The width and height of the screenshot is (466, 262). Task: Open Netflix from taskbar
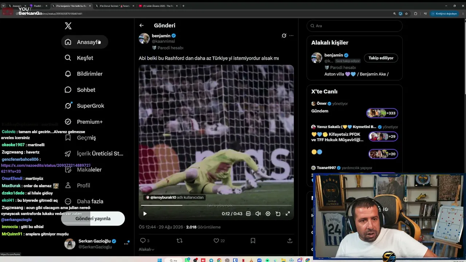[x=243, y=260]
